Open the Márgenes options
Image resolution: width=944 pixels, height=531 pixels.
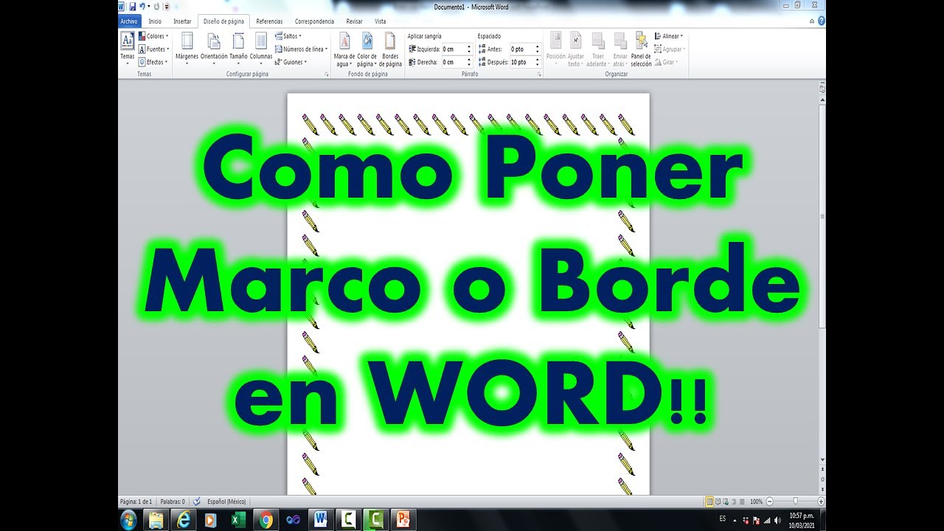tap(187, 49)
